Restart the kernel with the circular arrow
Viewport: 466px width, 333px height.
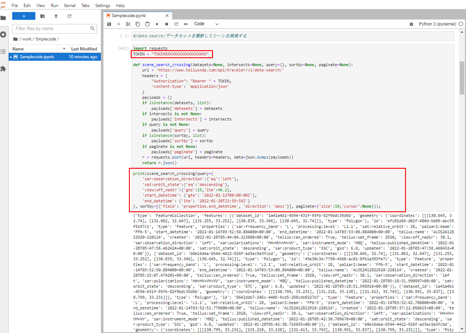176,24
